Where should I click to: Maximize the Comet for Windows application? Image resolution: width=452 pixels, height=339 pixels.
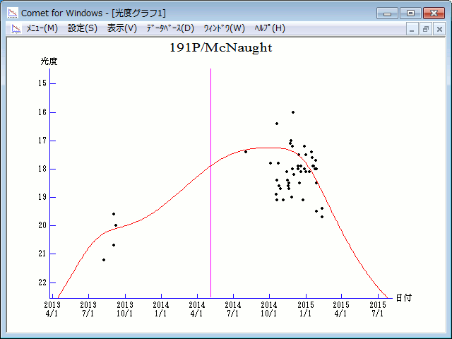[x=409, y=13]
